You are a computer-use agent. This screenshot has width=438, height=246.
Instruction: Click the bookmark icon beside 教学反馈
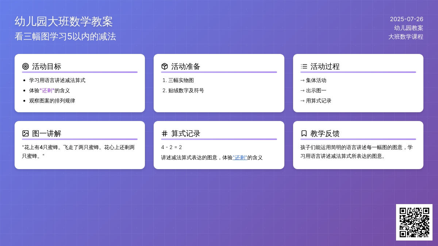point(304,133)
